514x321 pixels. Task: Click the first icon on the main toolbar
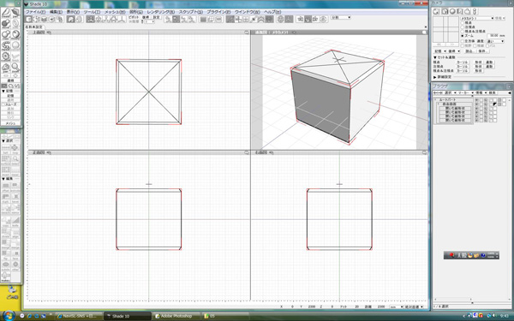click(x=29, y=20)
